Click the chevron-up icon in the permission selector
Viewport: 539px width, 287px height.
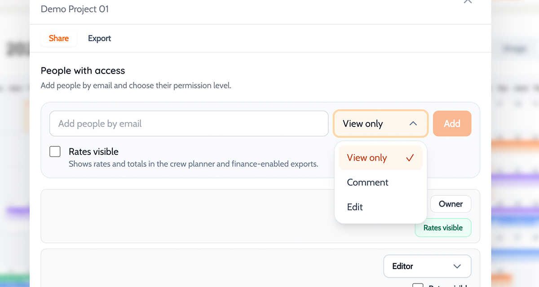(x=413, y=124)
